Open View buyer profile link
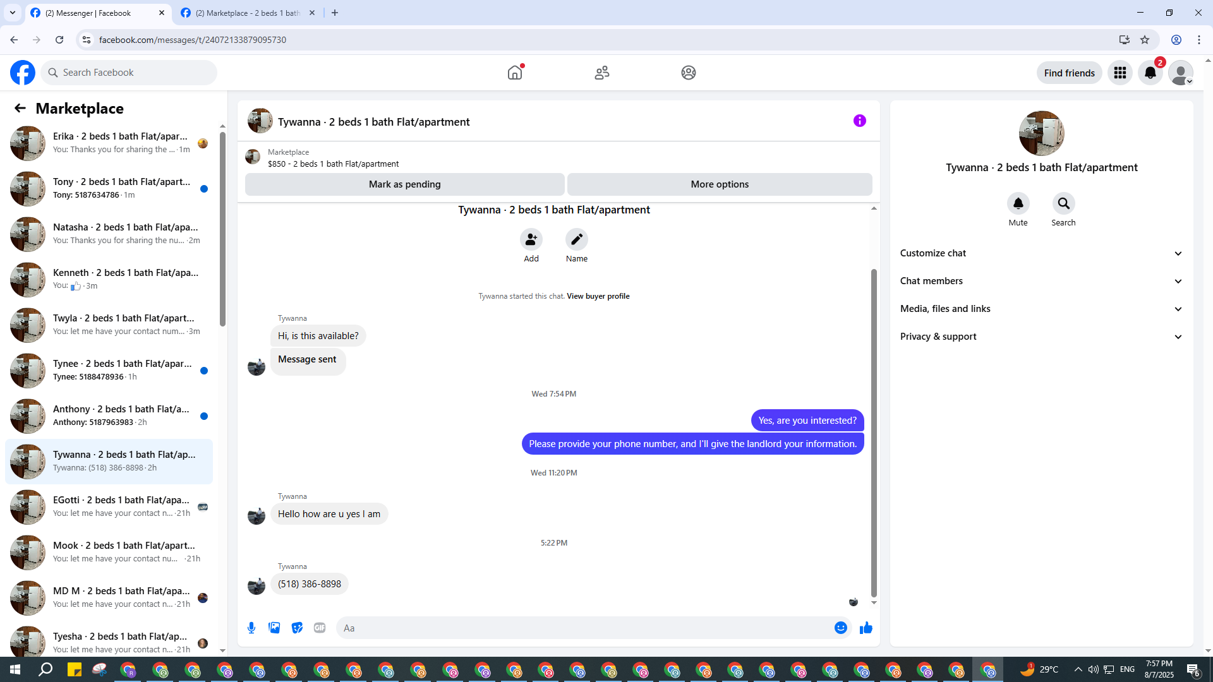Image resolution: width=1213 pixels, height=682 pixels. point(598,296)
